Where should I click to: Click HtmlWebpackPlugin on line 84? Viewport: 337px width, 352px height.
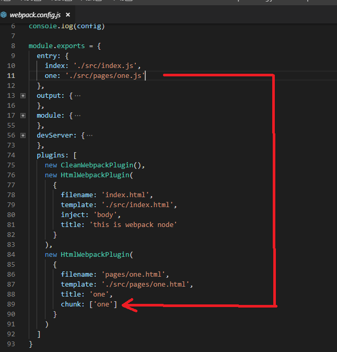95,255
